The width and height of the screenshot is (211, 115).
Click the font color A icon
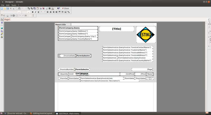tap(41, 12)
